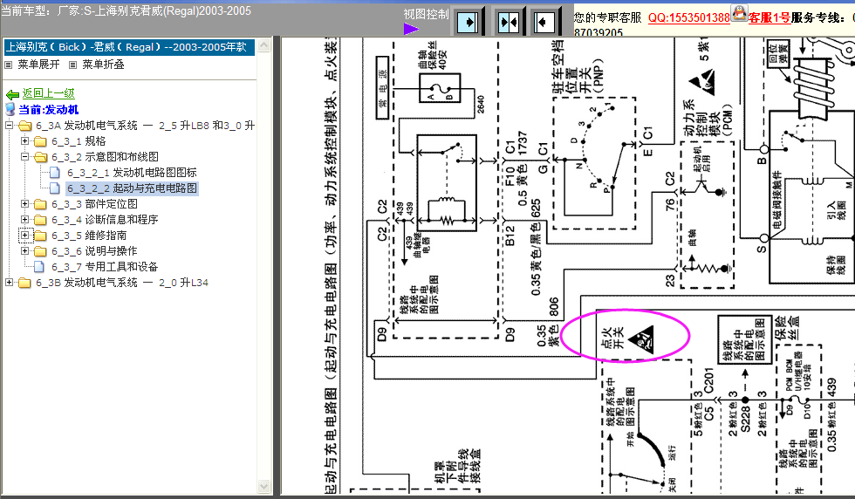Viewport: 855px width, 499px height.
Task: Click the QQ penguin customer service icon
Action: pos(739,12)
